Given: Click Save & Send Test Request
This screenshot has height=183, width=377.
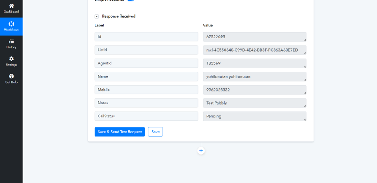Looking at the screenshot, I should tap(120, 132).
